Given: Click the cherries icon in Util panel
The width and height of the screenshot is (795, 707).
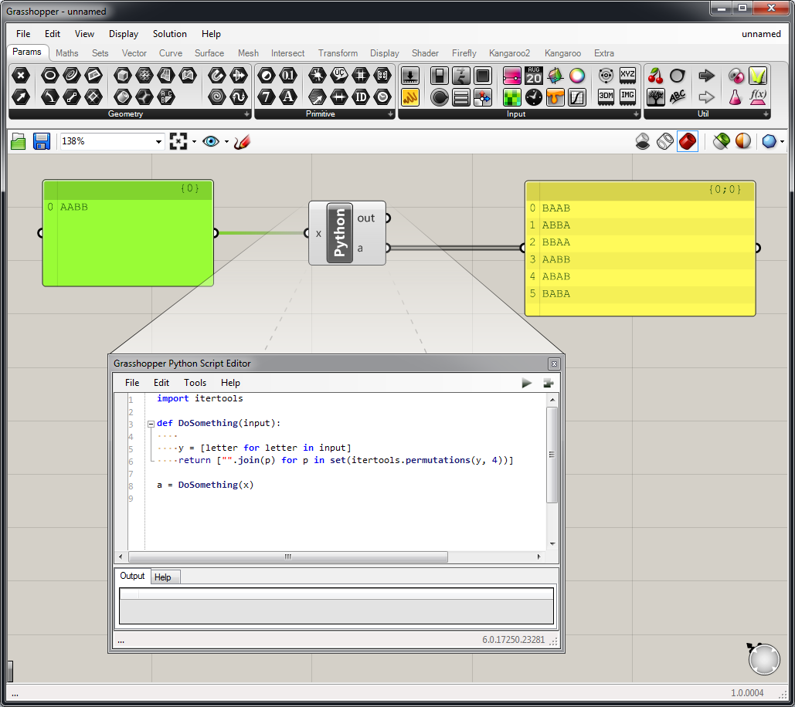Looking at the screenshot, I should (x=656, y=76).
